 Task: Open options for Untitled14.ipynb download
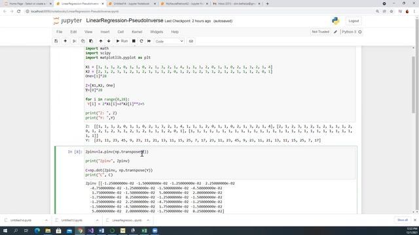pos(46,221)
